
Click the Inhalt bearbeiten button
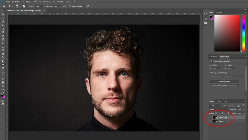[x=224, y=81]
